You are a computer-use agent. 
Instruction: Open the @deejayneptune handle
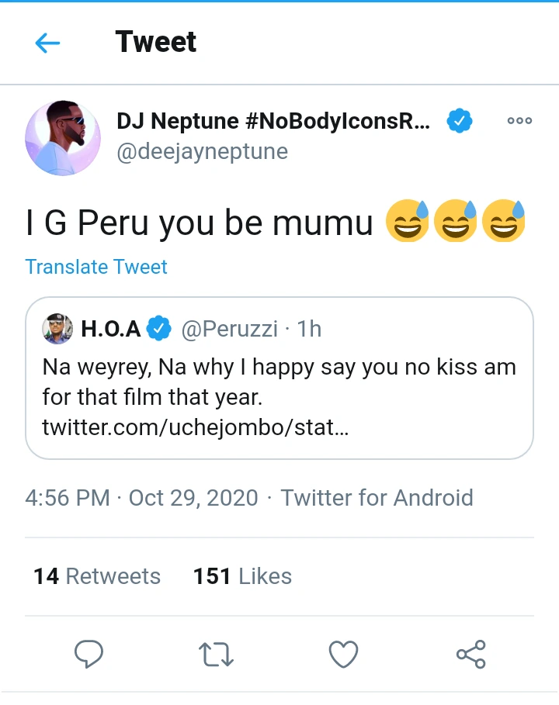coord(202,151)
